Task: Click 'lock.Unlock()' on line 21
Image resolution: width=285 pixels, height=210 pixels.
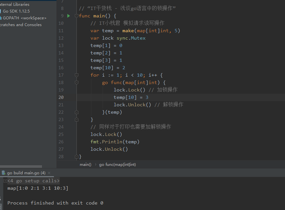Action: (x=132, y=105)
